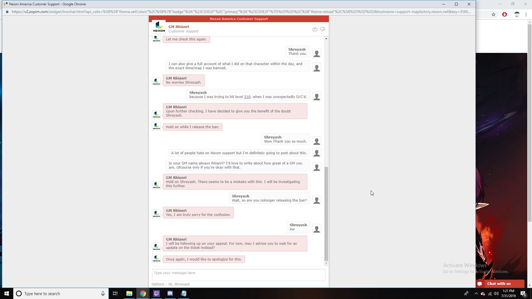Click the Task View button

tap(115, 293)
